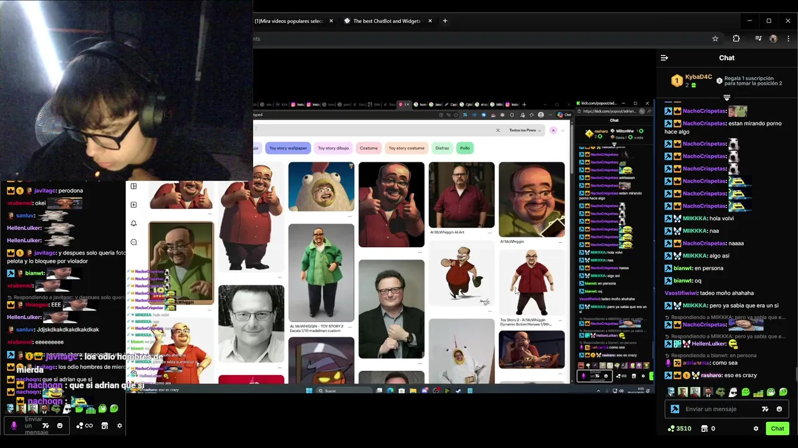
Task: Open the moderator hammer badge in chat input
Action: 675,409
